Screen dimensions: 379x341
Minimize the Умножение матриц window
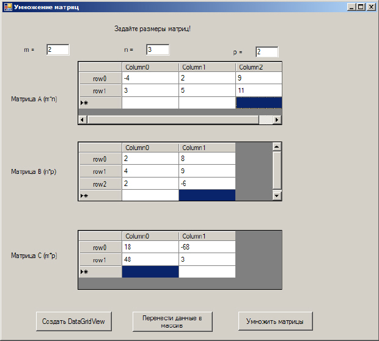351,7
